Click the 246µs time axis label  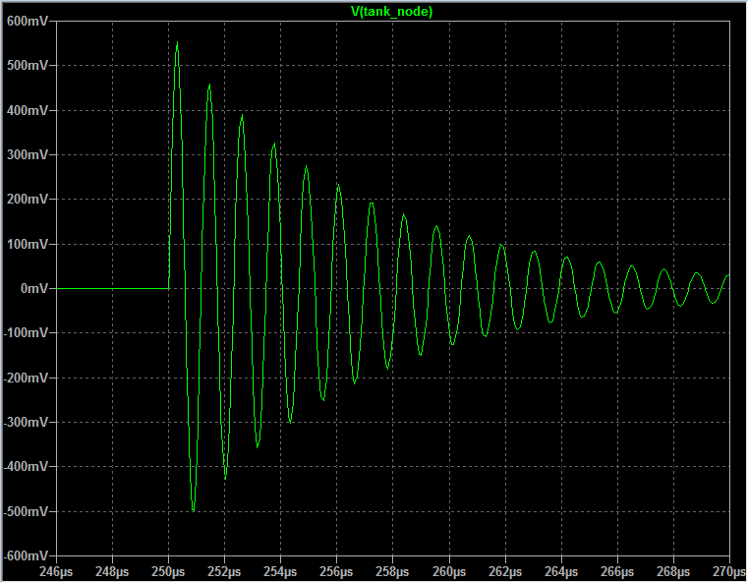click(56, 571)
